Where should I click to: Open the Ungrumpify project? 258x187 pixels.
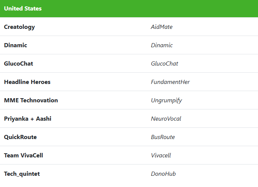tap(166, 100)
